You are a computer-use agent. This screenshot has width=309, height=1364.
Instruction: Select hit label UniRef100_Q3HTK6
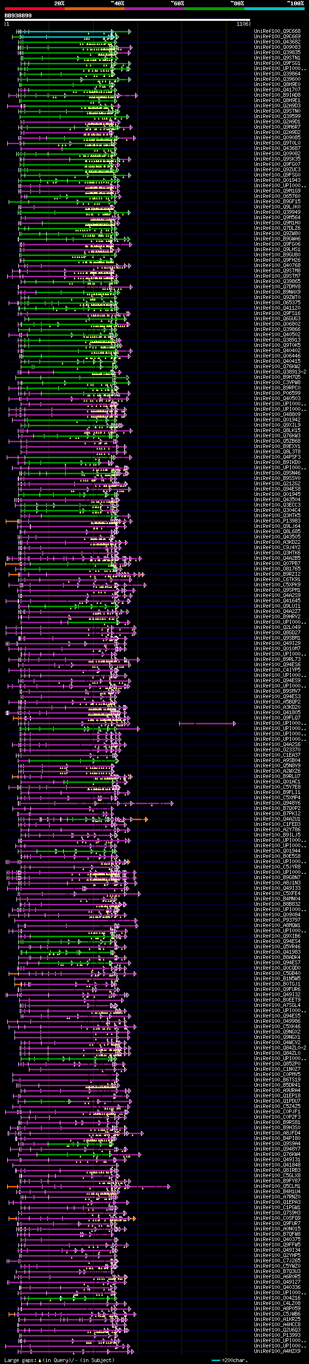277,553
